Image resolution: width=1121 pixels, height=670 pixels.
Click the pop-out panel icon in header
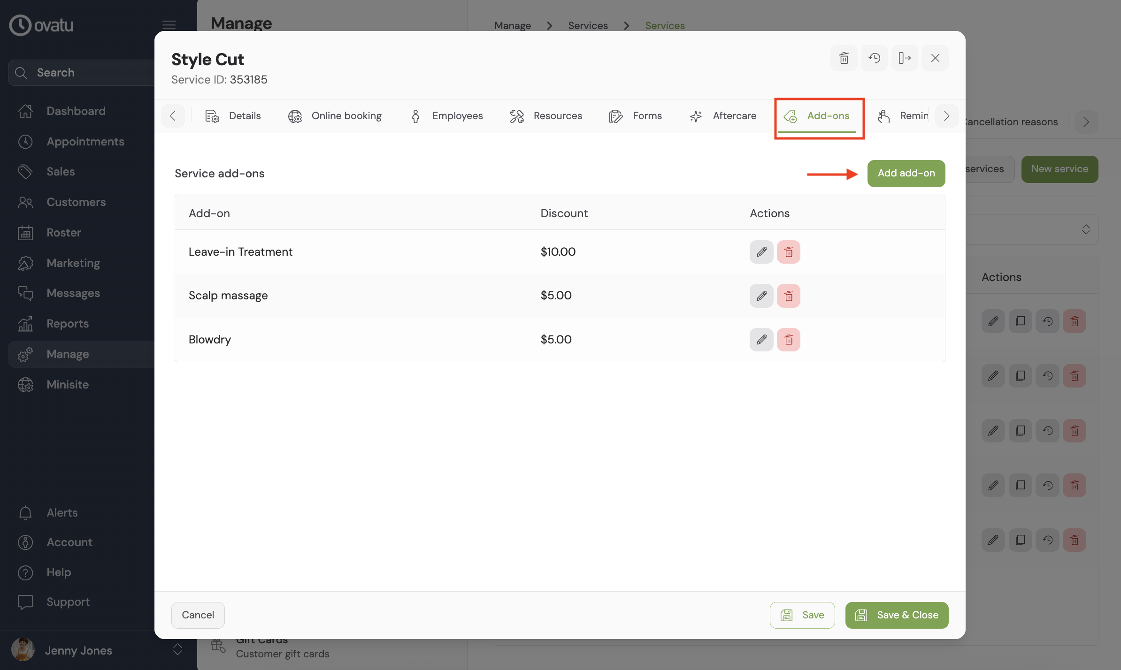pyautogui.click(x=904, y=58)
